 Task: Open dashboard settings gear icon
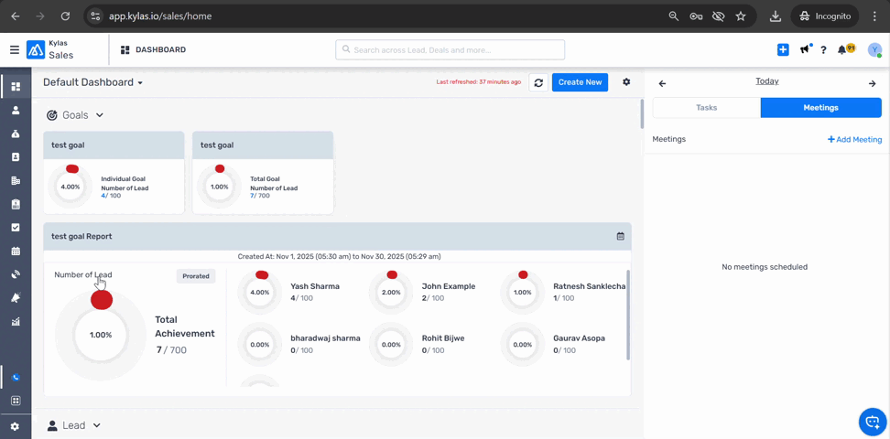tap(626, 82)
